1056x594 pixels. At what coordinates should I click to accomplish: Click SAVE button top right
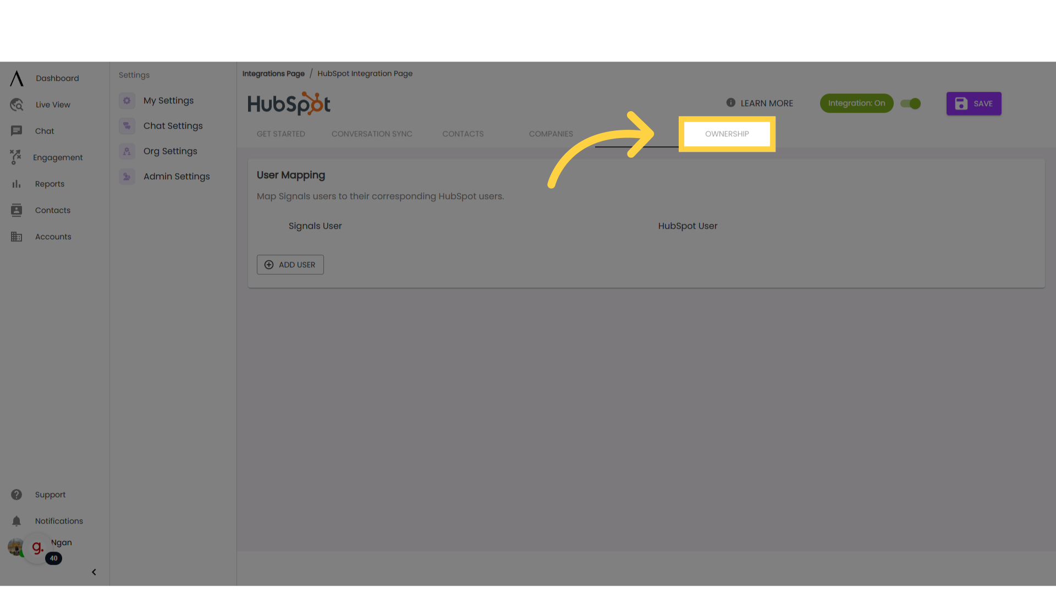[x=974, y=103]
